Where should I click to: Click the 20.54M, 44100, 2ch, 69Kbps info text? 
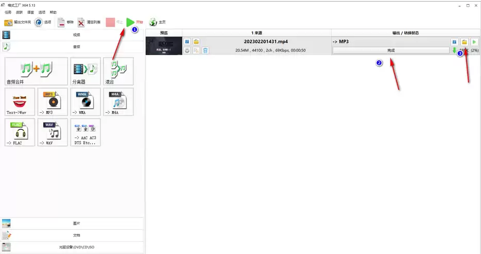click(x=270, y=50)
